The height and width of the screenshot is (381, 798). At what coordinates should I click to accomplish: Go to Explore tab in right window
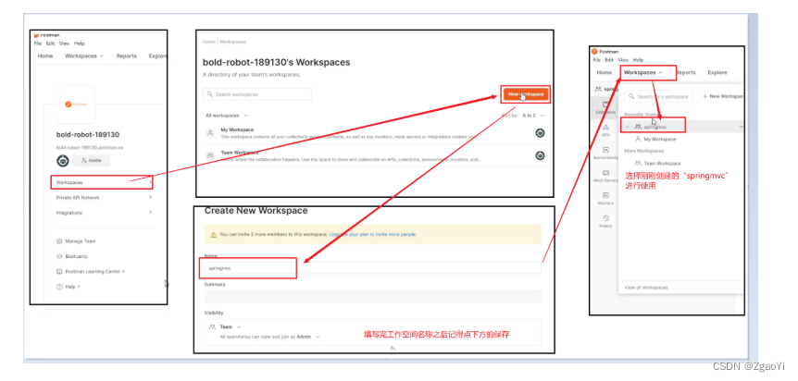717,73
